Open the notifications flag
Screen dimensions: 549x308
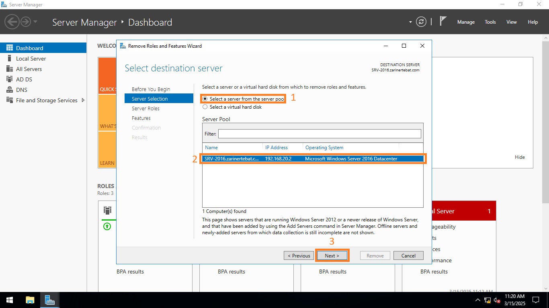(443, 21)
